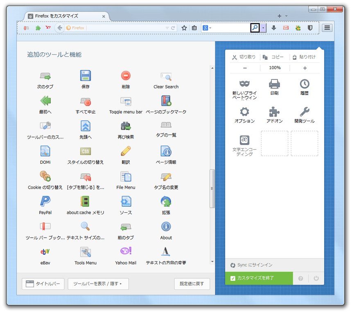Click the Toggle menu bar icon
The width and height of the screenshot is (352, 313).
[x=126, y=101]
